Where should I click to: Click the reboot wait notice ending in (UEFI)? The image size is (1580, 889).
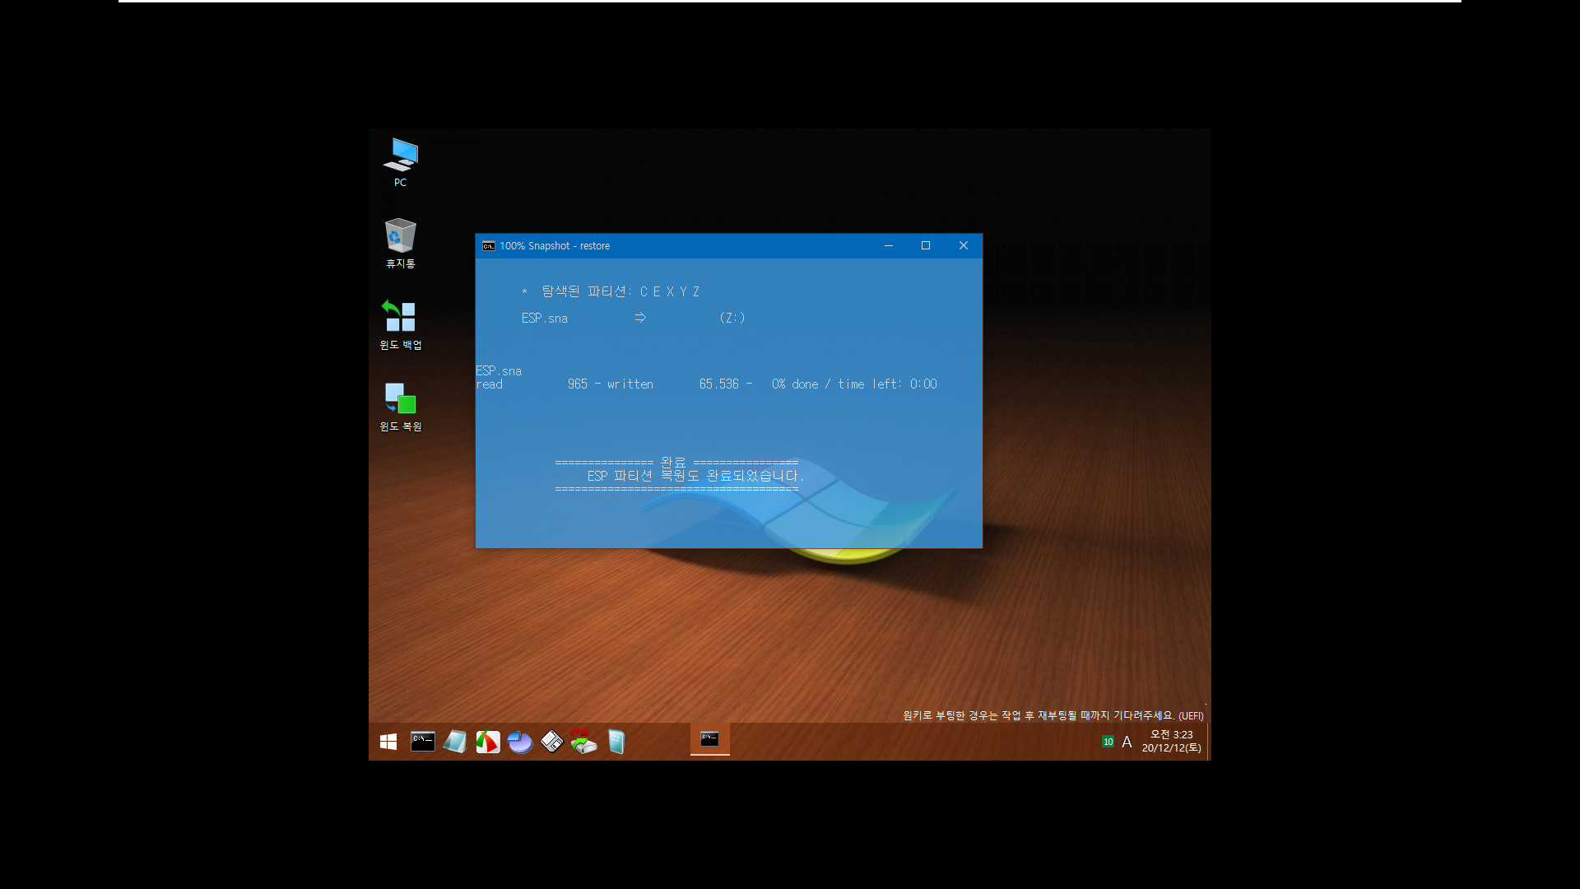point(1053,715)
